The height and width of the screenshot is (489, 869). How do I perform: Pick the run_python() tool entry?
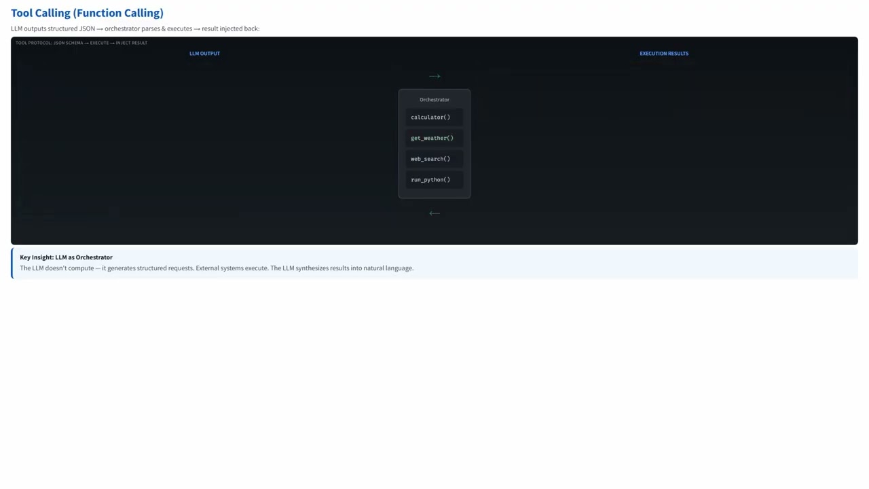[434, 180]
